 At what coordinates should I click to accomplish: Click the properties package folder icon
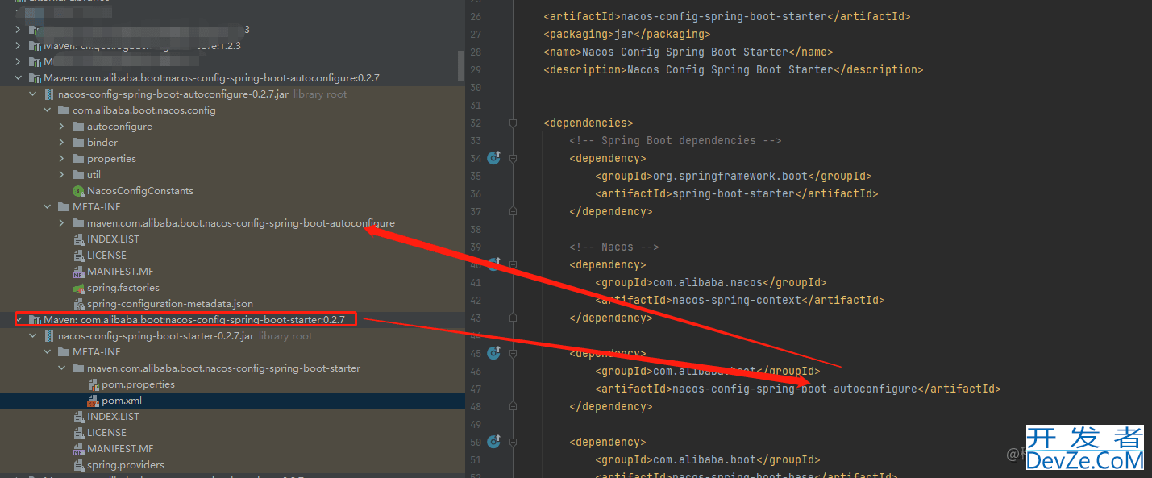78,159
